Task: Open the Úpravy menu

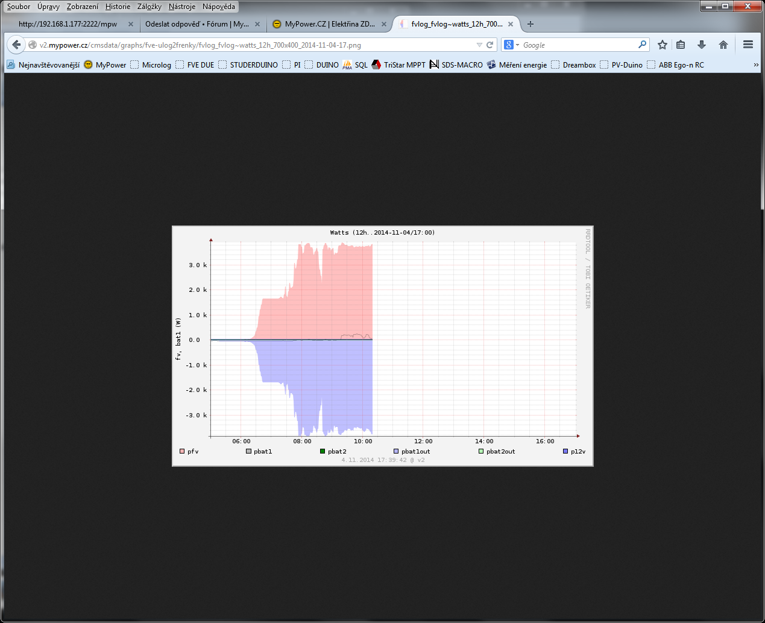Action: (x=48, y=7)
